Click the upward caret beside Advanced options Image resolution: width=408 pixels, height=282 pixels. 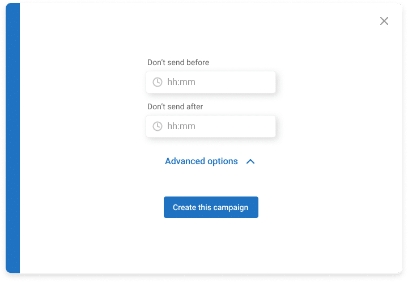250,161
